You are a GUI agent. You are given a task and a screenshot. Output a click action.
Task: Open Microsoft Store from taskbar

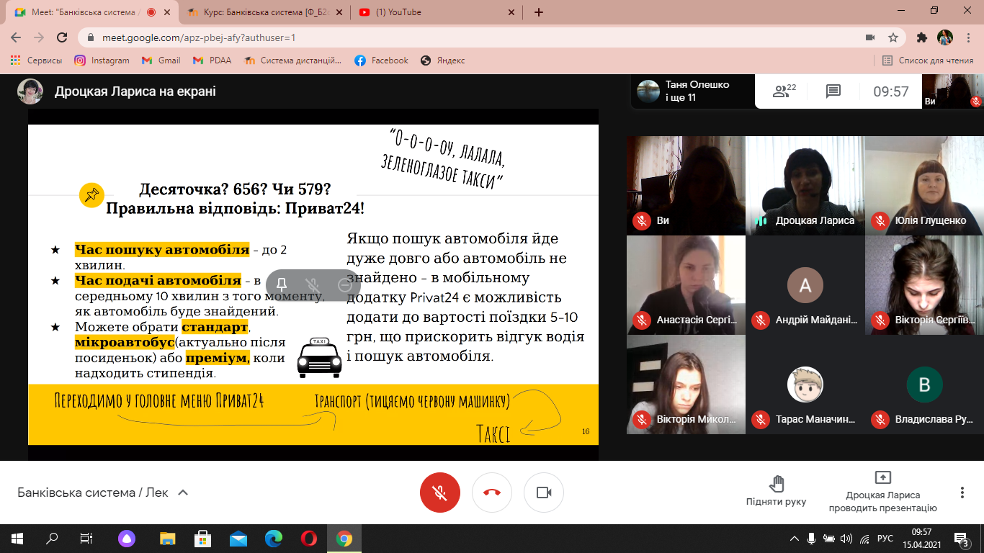(202, 538)
